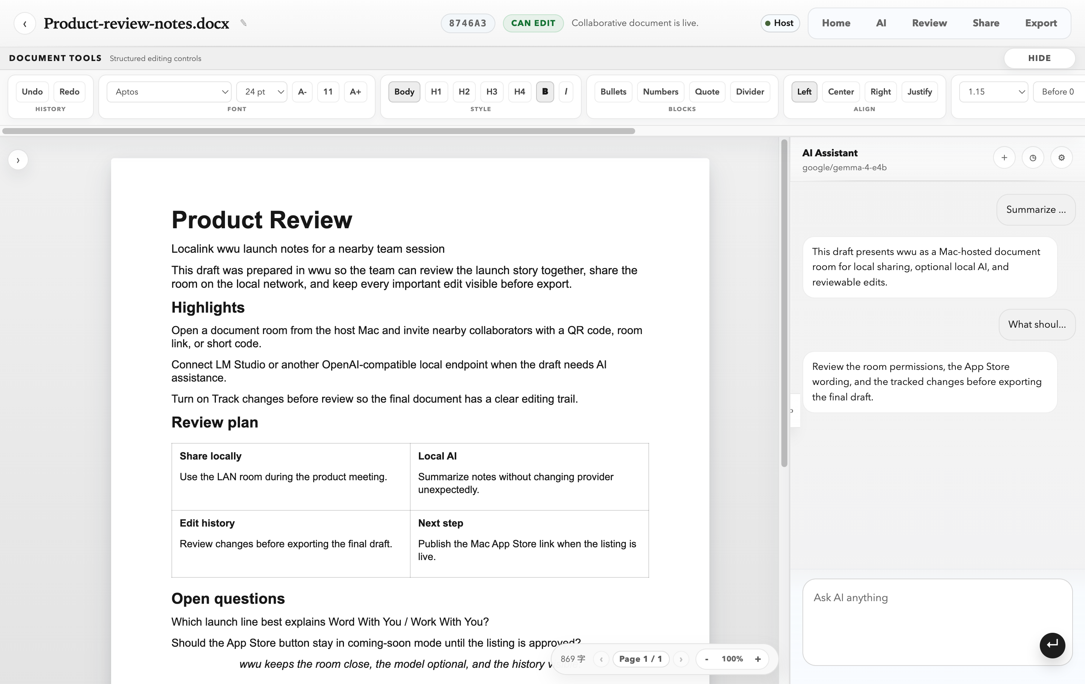
Task: Apply H2 heading style
Action: point(464,92)
